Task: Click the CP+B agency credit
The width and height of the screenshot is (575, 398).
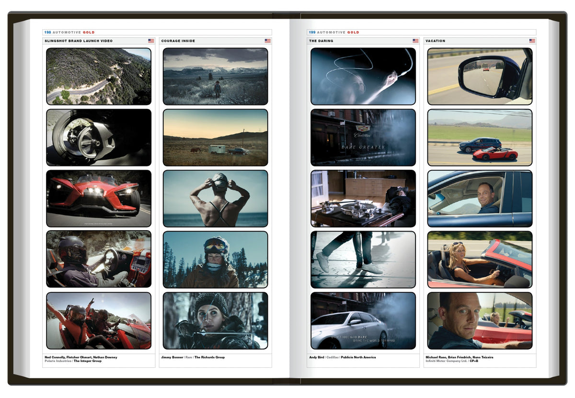Action: click(x=474, y=361)
